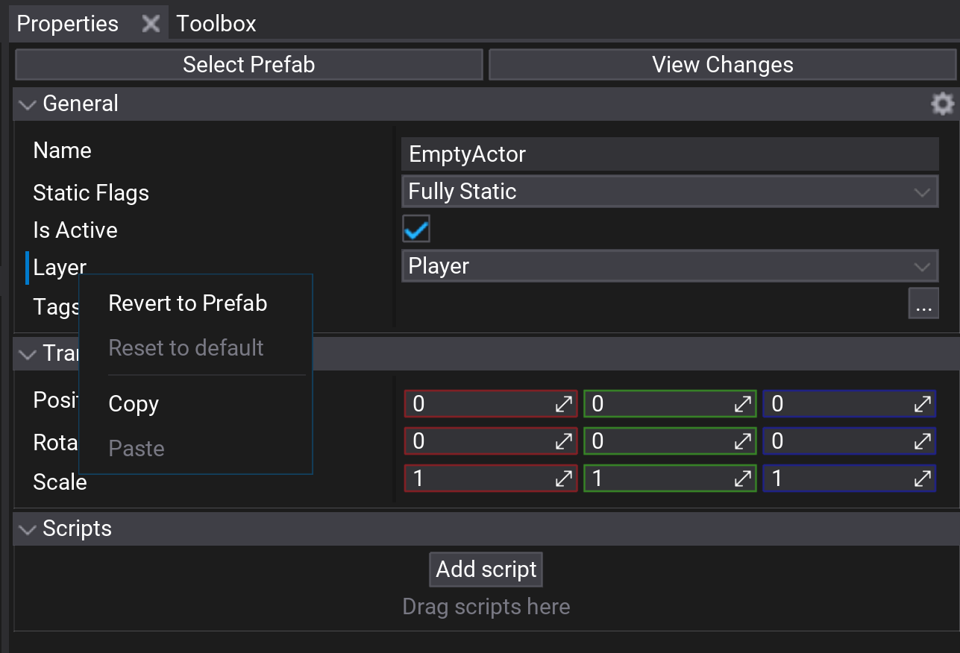
Task: Click inside the Name field showing EmptyActor
Action: coord(669,154)
